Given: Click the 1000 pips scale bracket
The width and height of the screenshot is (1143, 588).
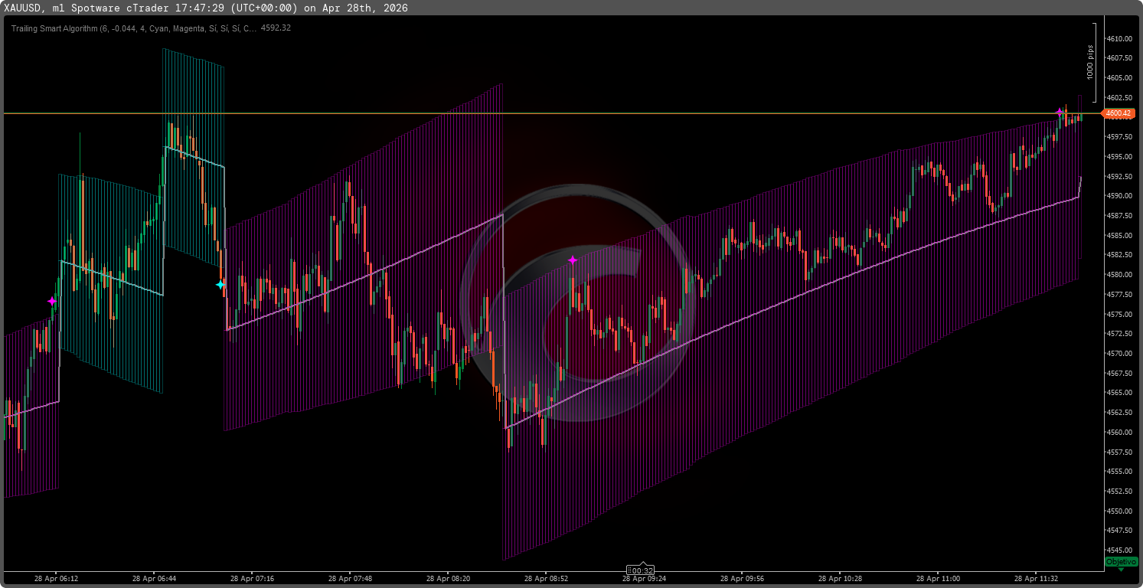Looking at the screenshot, I should point(1094,62).
